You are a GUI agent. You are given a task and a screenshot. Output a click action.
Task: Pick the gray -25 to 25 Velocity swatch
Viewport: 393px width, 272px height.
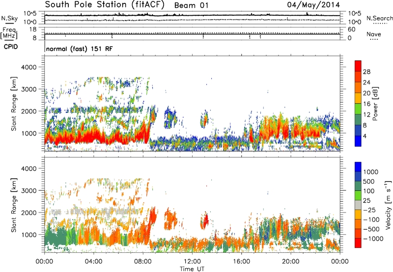(358, 205)
